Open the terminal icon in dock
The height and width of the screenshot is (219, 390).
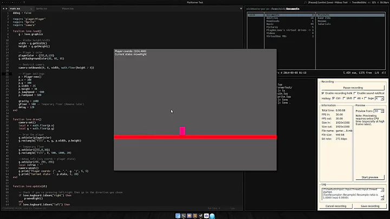click(x=184, y=216)
